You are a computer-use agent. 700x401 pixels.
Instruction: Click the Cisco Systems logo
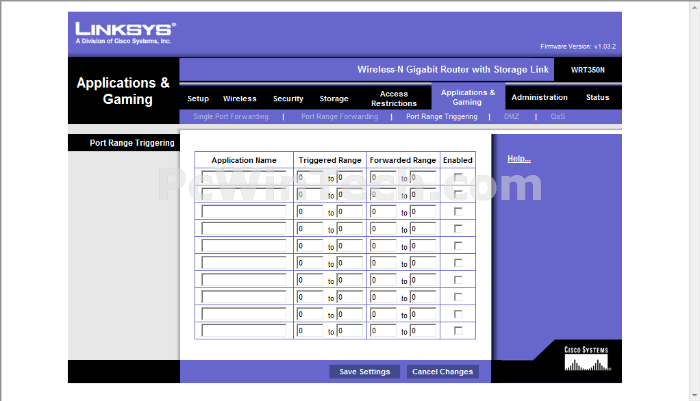(x=586, y=359)
